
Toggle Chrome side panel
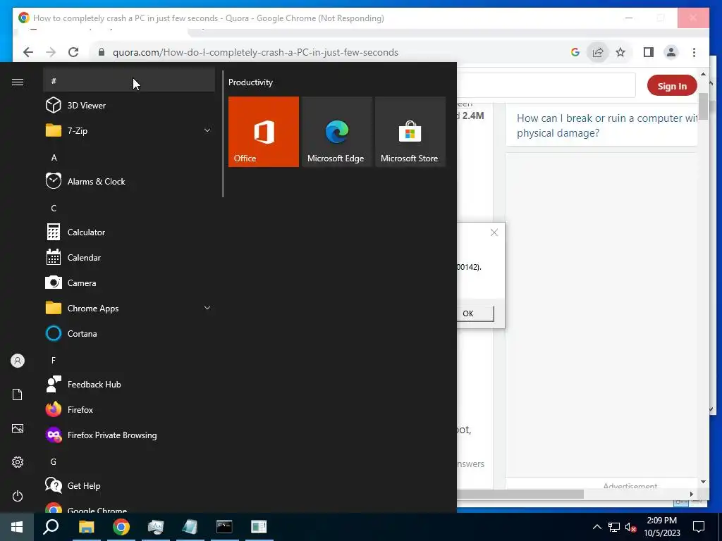649,52
